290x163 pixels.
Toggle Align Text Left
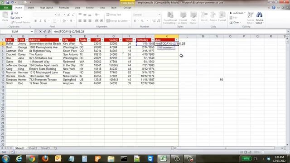click(80, 21)
